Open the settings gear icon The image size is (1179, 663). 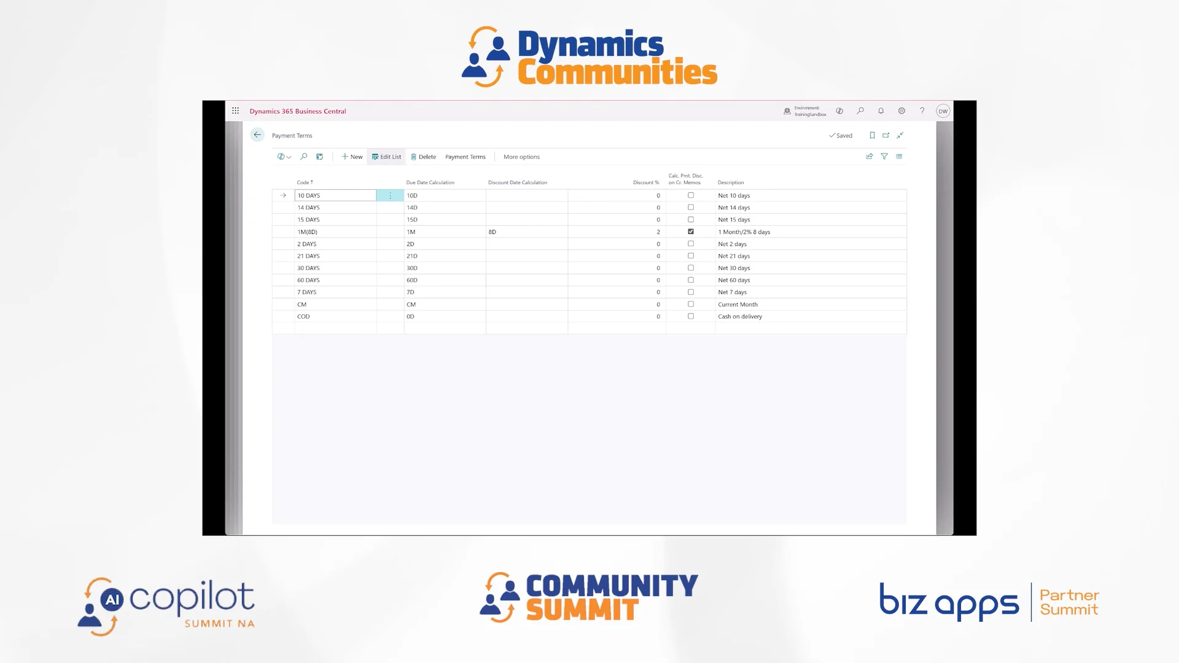click(x=901, y=111)
